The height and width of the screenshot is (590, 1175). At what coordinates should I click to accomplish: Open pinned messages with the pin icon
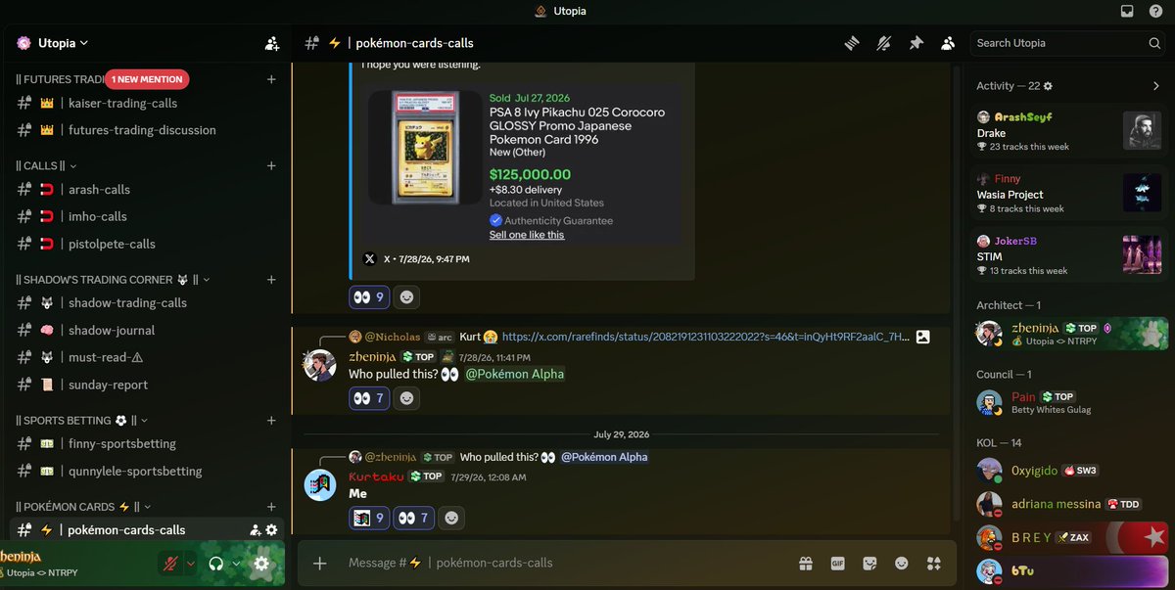tap(916, 43)
